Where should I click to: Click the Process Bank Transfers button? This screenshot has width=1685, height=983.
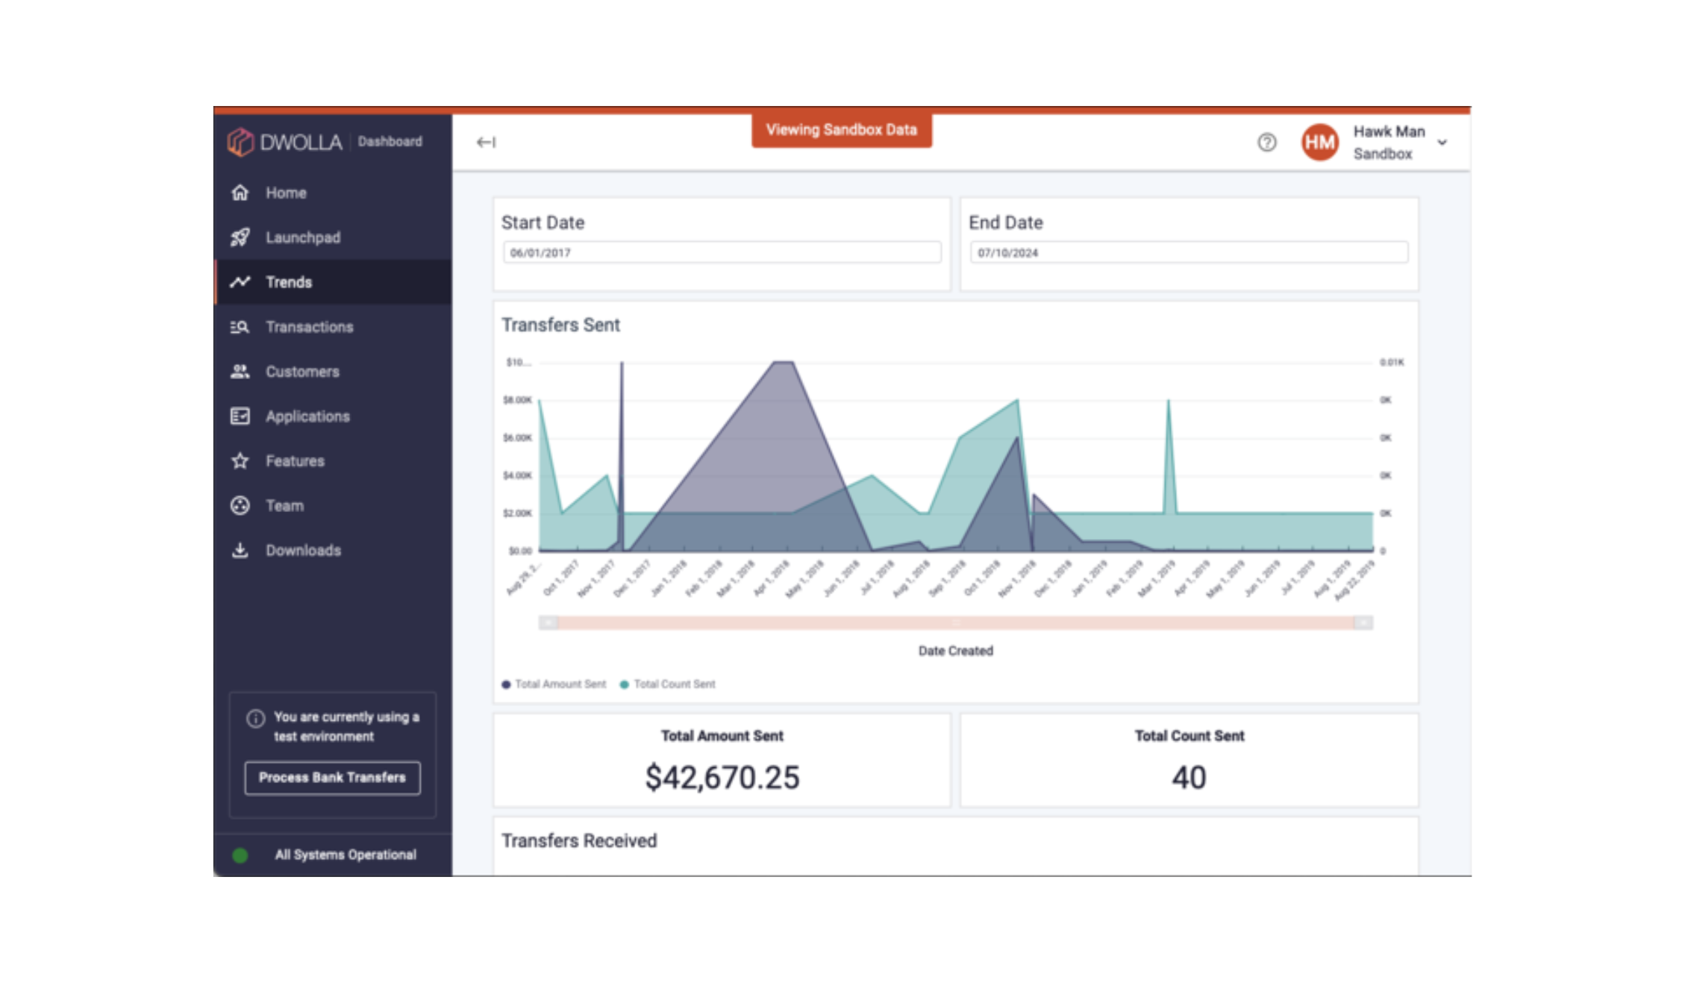pyautogui.click(x=332, y=777)
